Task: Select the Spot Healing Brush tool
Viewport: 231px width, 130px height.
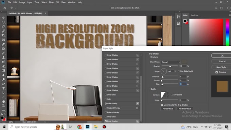Action: click(x=3, y=49)
